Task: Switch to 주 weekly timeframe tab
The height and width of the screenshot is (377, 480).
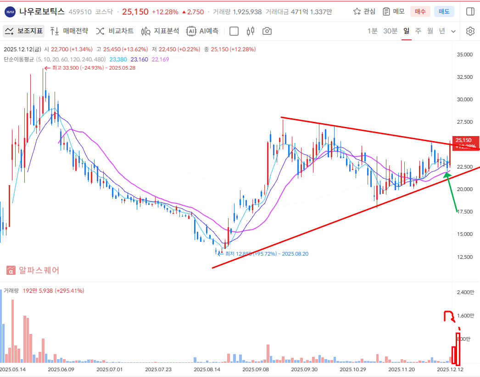Action: click(418, 31)
